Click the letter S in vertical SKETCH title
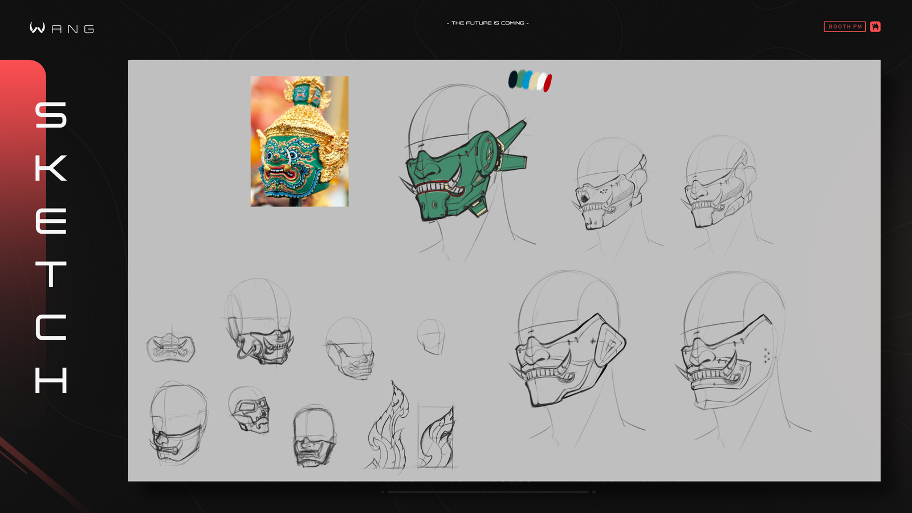Image resolution: width=912 pixels, height=513 pixels. click(x=51, y=115)
